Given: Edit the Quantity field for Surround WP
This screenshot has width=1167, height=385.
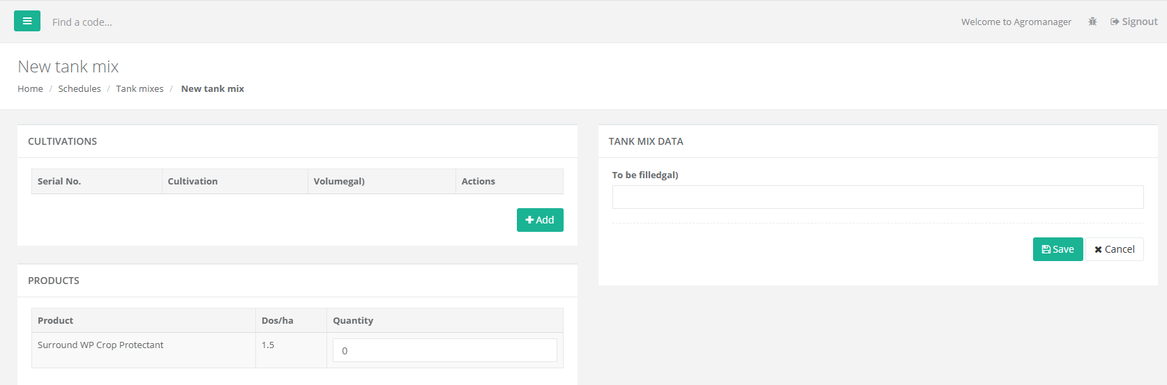Looking at the screenshot, I should pos(444,350).
